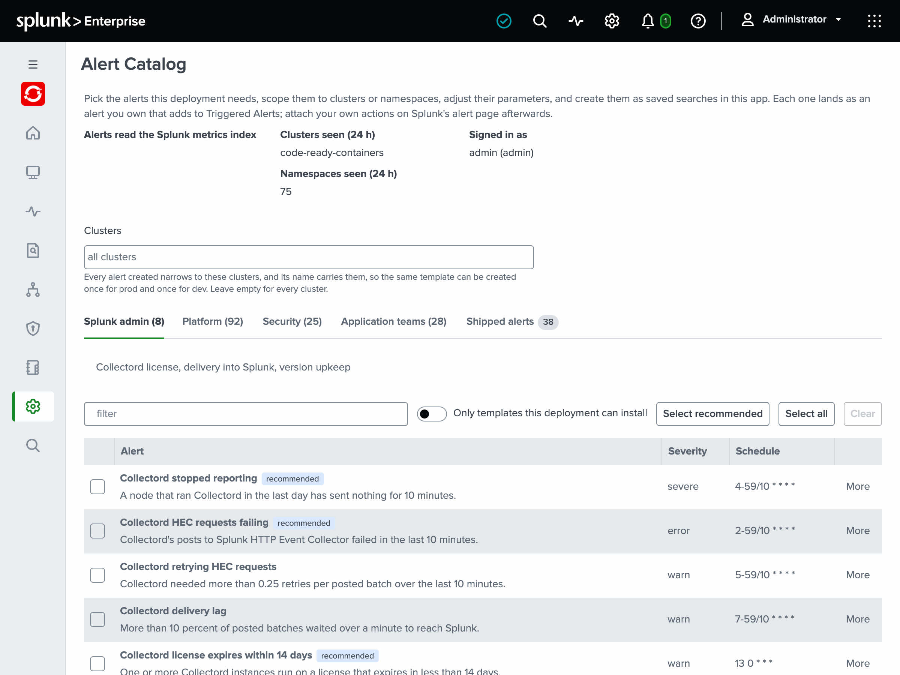Check the Collectord stopped reporting alert

click(x=97, y=487)
